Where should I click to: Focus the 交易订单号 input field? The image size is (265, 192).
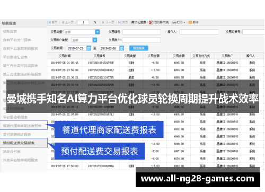(253, 32)
